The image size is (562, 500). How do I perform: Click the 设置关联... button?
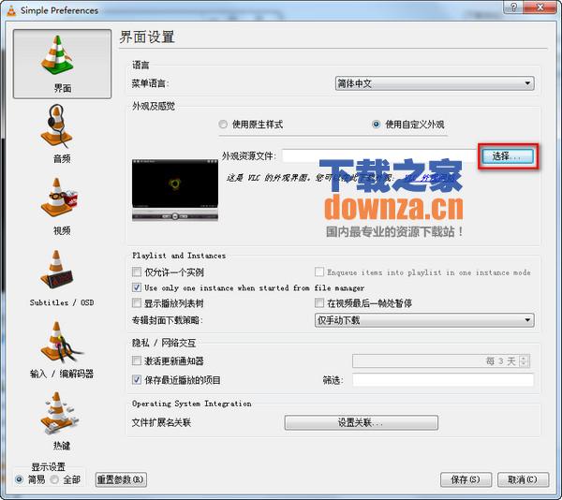tap(361, 422)
